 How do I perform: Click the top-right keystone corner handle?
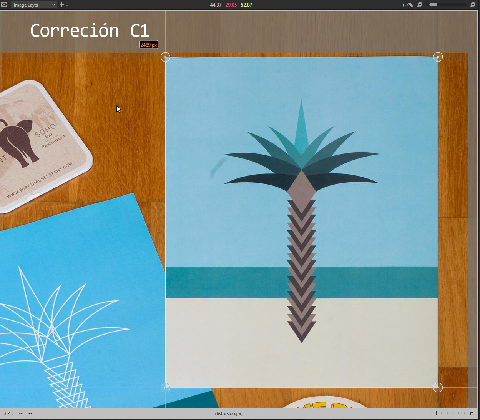click(438, 57)
